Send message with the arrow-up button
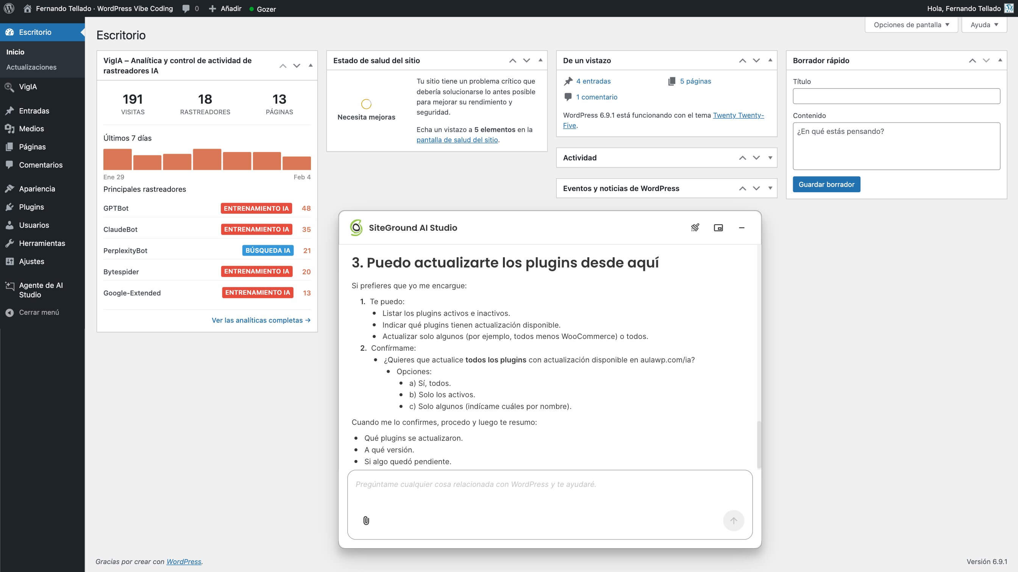 pos(734,521)
